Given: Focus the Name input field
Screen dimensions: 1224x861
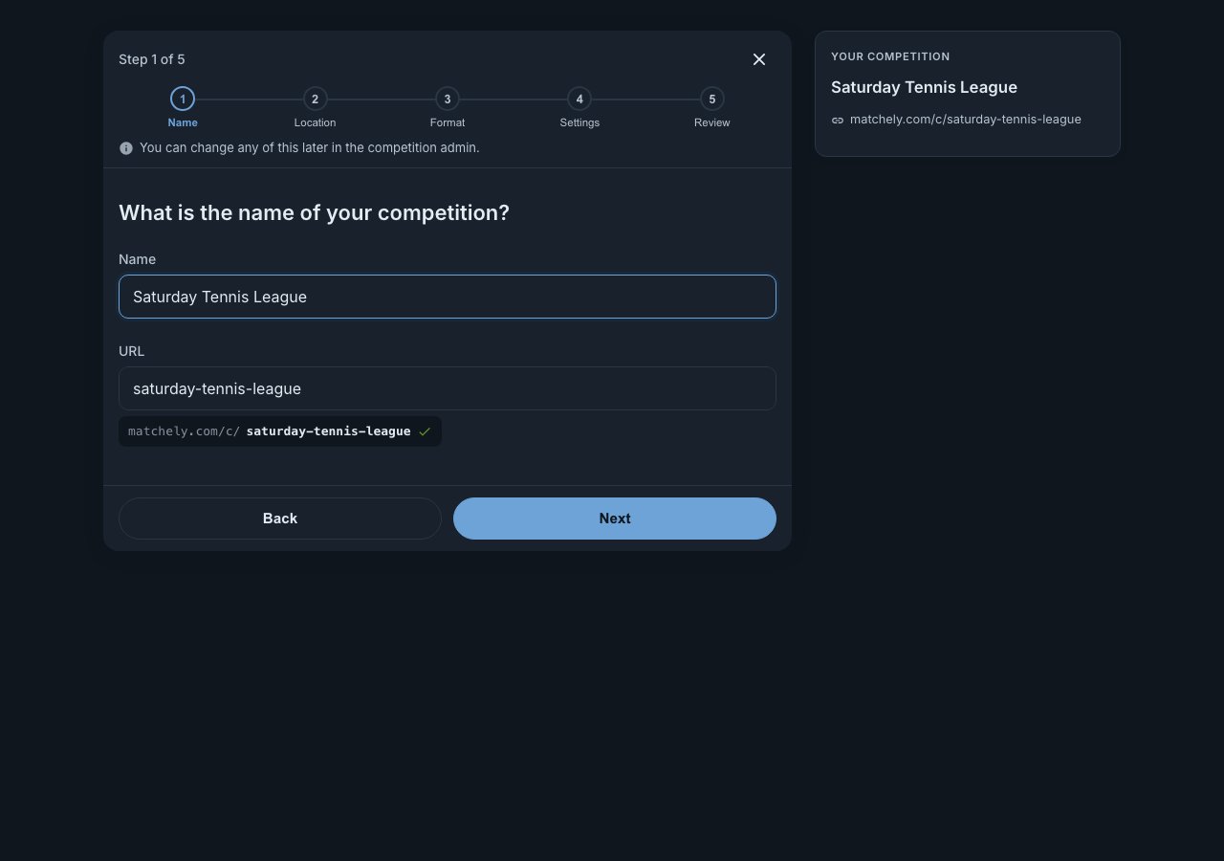Looking at the screenshot, I should point(448,297).
